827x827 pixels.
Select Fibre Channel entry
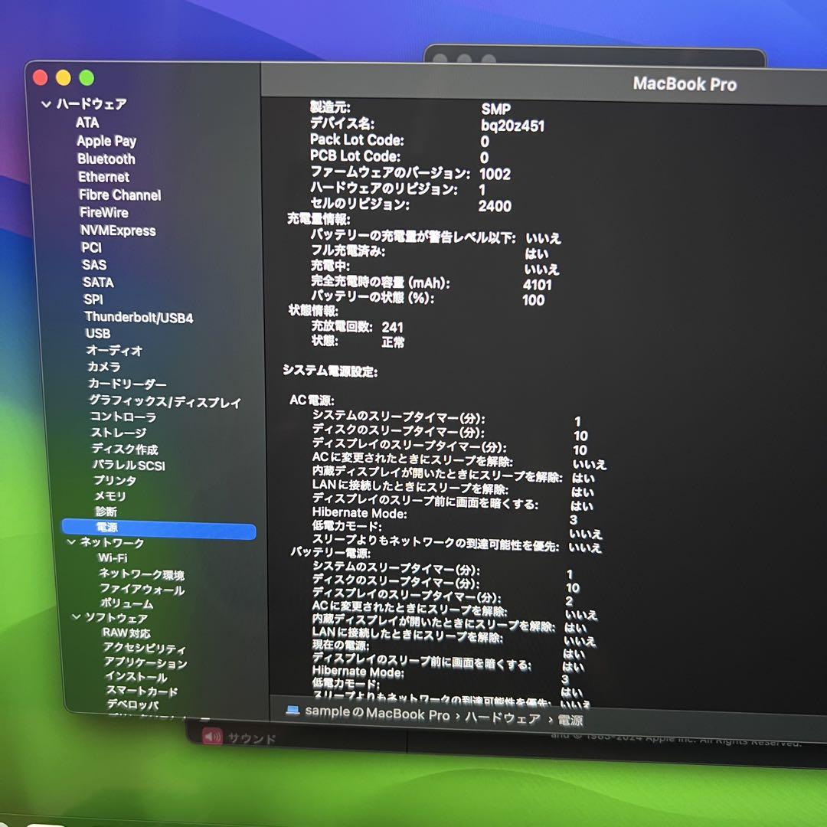(120, 194)
